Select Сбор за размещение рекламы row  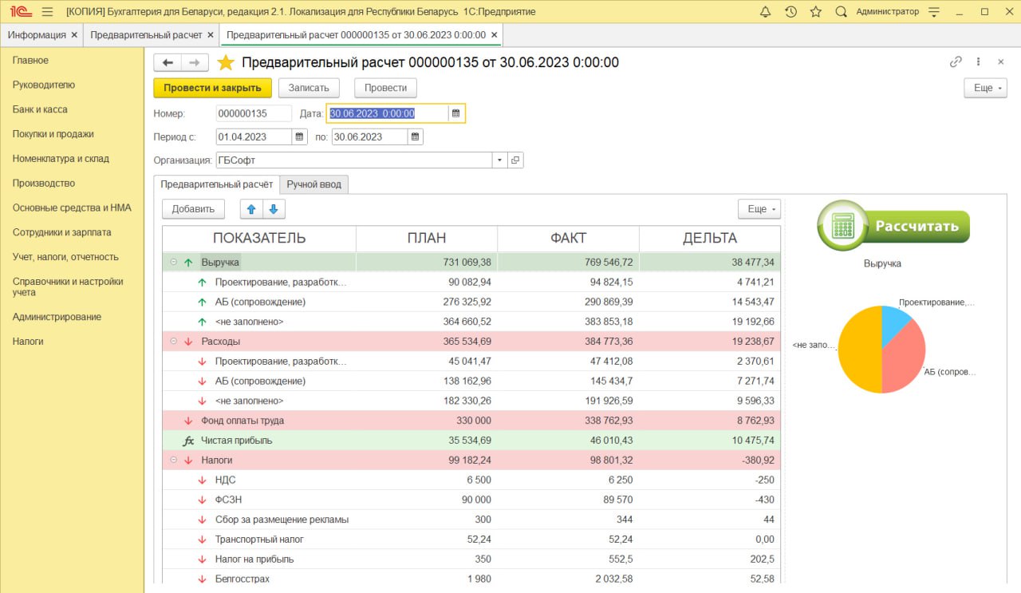click(471, 520)
